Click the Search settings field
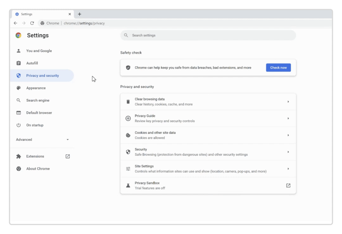 [x=207, y=35]
